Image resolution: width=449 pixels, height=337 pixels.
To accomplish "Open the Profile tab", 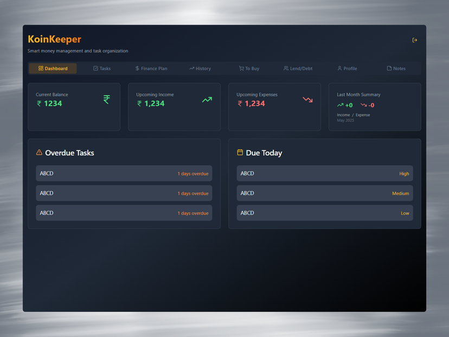I will 347,68.
